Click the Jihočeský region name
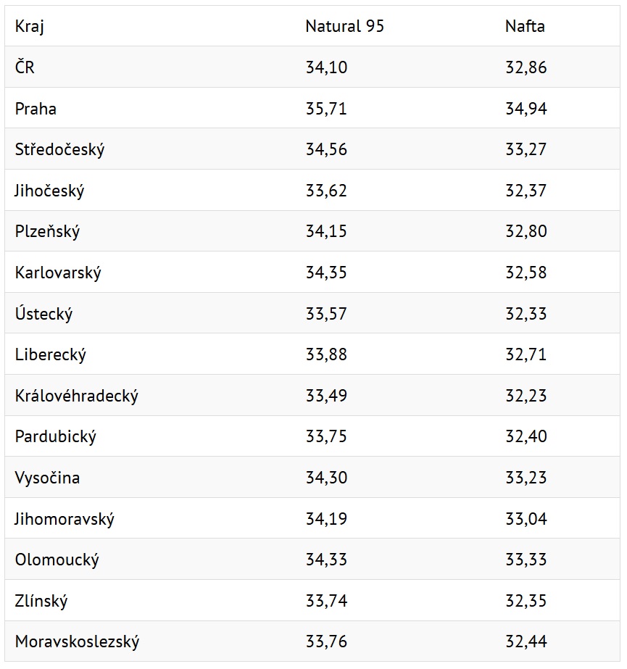The image size is (627, 669). click(x=49, y=191)
